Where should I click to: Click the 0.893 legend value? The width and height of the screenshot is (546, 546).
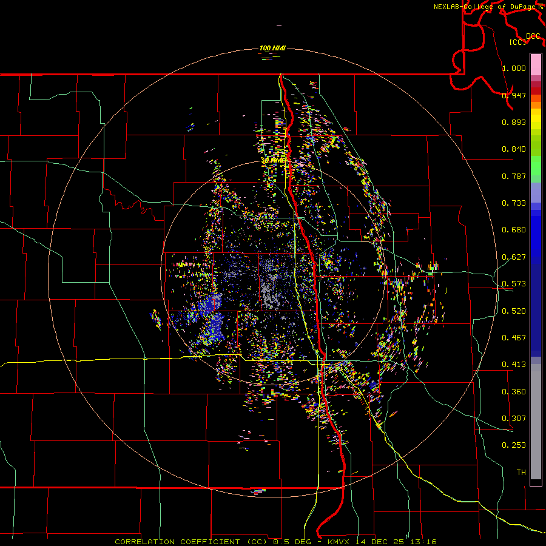point(514,122)
